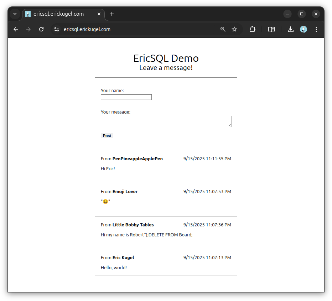Bookmark this page with the star icon
This screenshot has height=301, width=332.
234,29
